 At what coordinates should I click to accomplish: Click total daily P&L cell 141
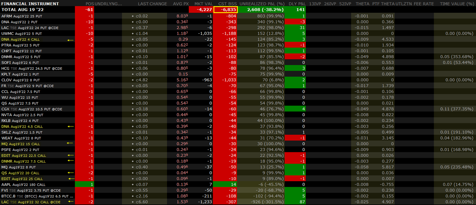click(296, 9)
